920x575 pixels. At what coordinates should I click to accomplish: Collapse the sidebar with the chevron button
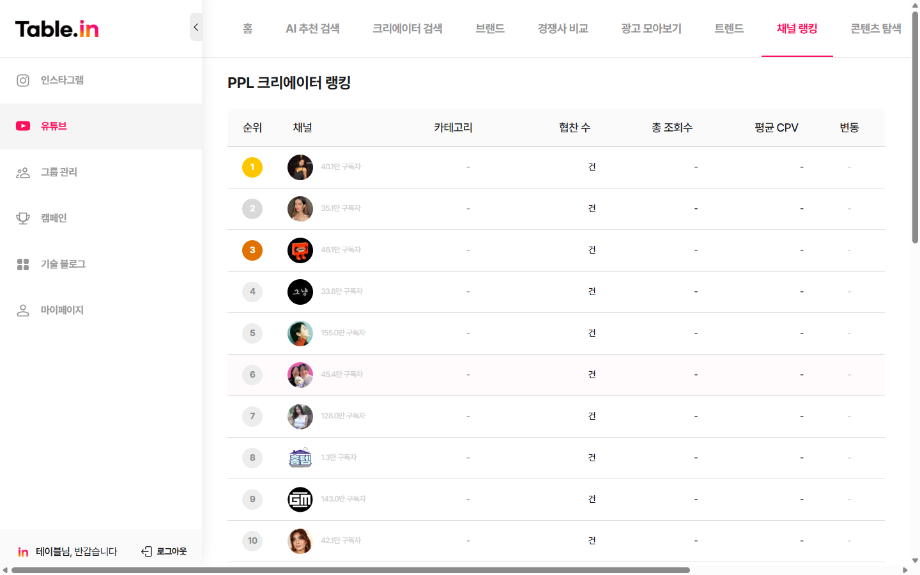tap(195, 27)
